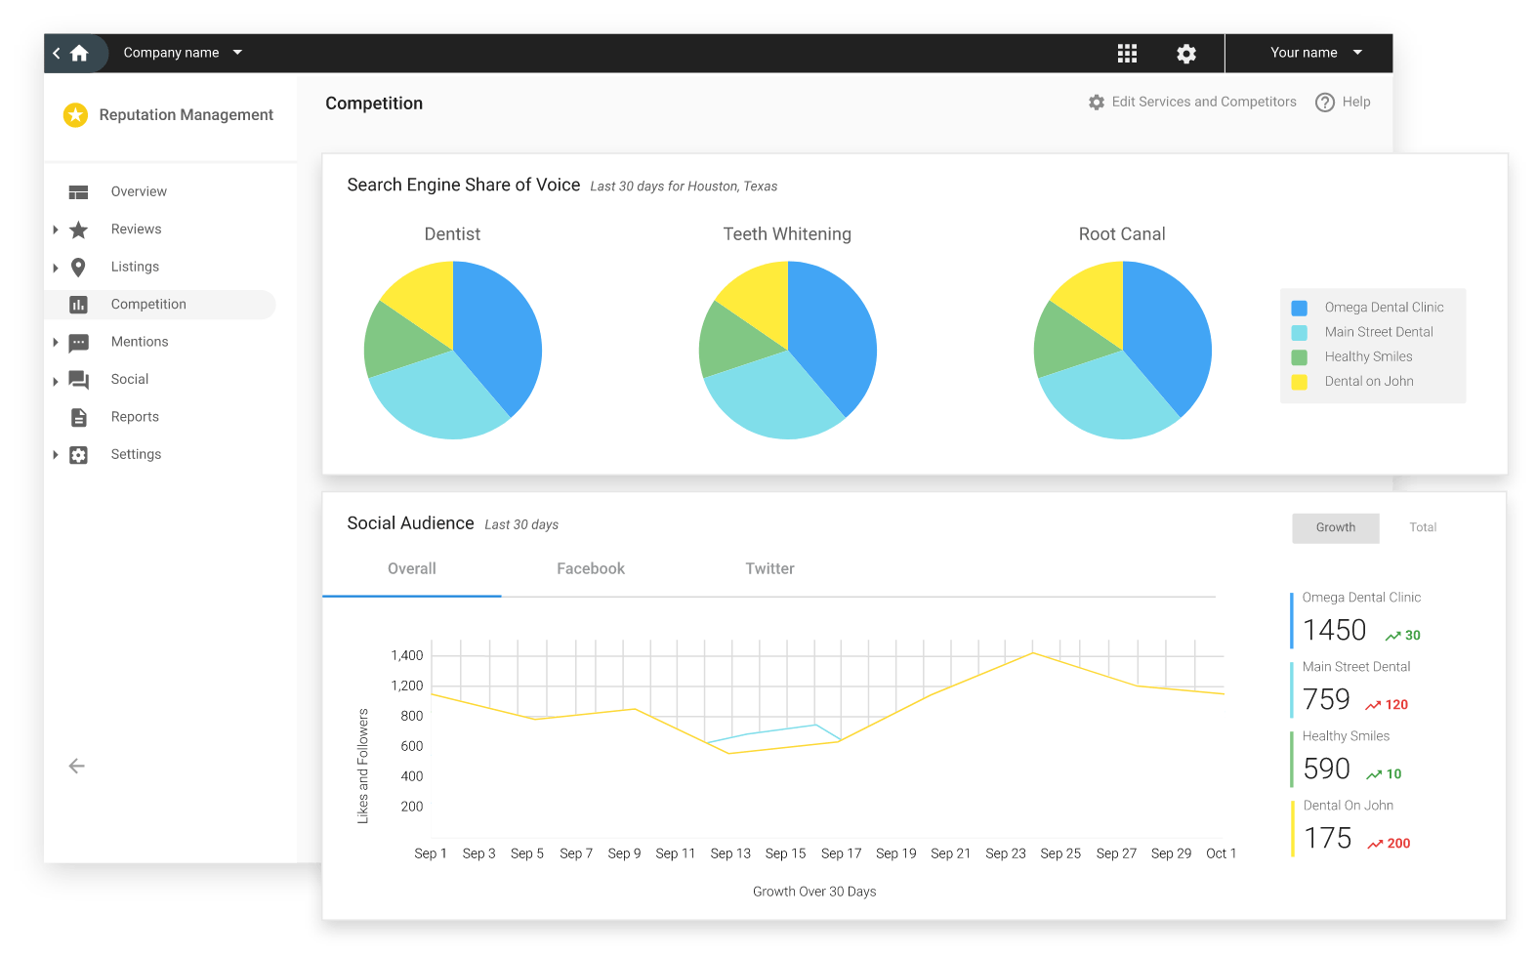
Task: Click the 1450 followers value
Action: (x=1335, y=631)
